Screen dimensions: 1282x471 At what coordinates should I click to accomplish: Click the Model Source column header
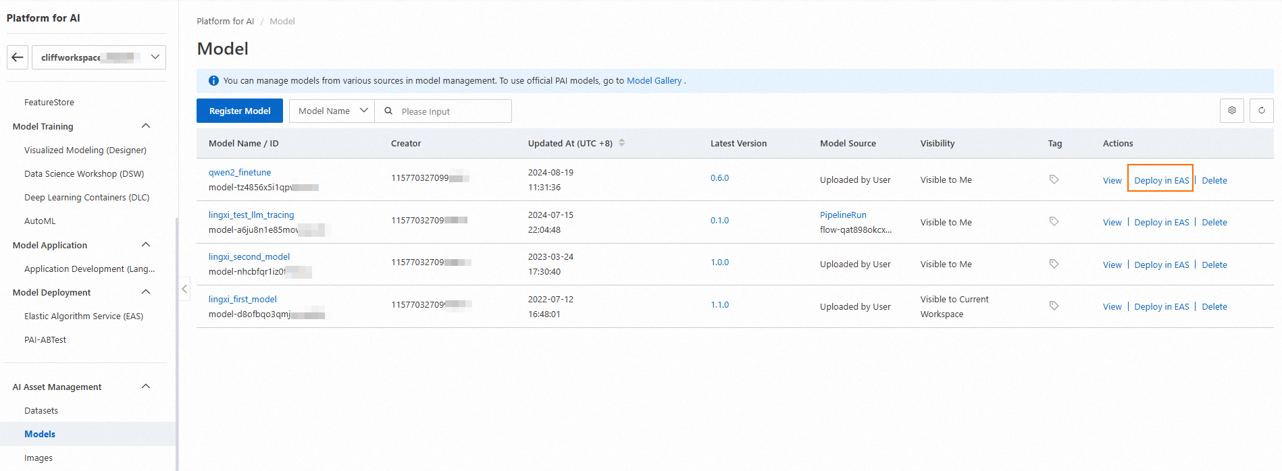point(848,143)
